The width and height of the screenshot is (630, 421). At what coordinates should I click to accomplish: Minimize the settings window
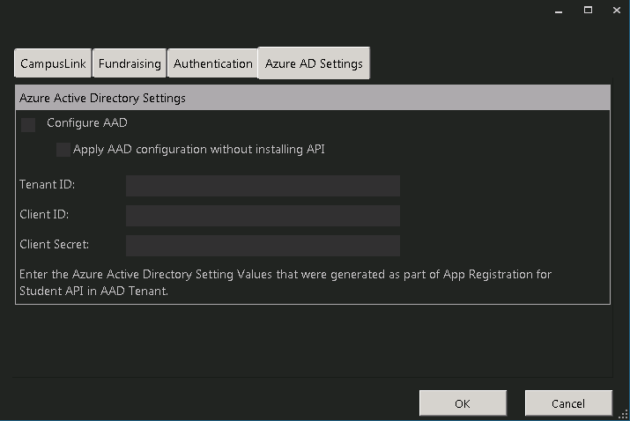559,10
